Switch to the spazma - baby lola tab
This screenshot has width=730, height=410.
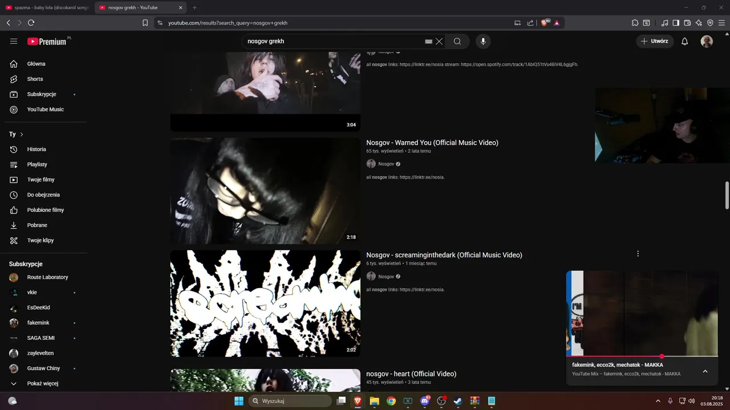tap(47, 7)
